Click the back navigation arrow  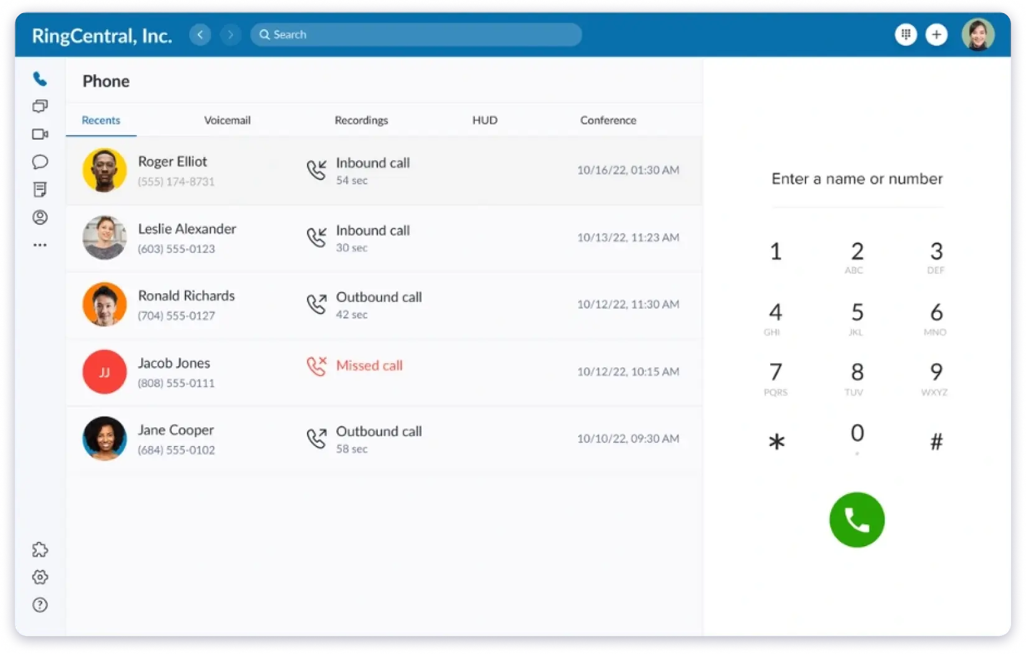point(200,35)
